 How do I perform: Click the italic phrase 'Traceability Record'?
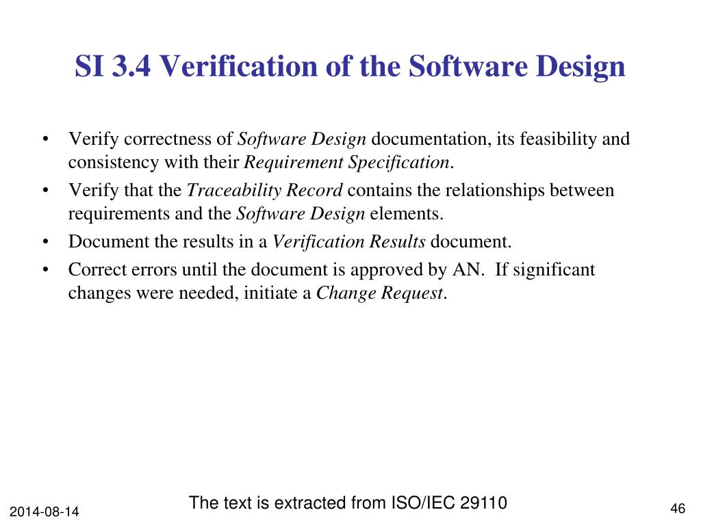265,190
